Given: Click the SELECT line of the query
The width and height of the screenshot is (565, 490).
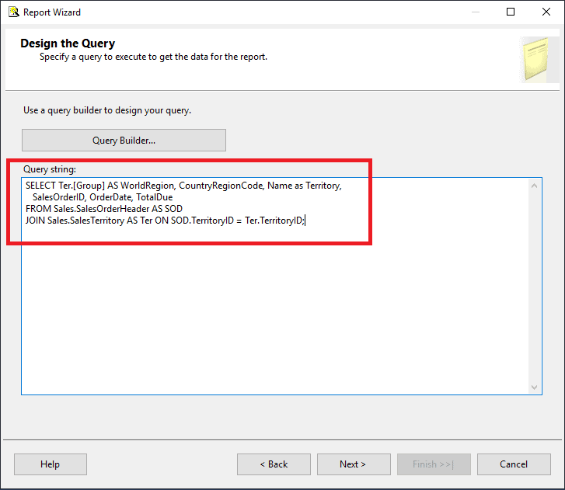Looking at the screenshot, I should coord(183,186).
